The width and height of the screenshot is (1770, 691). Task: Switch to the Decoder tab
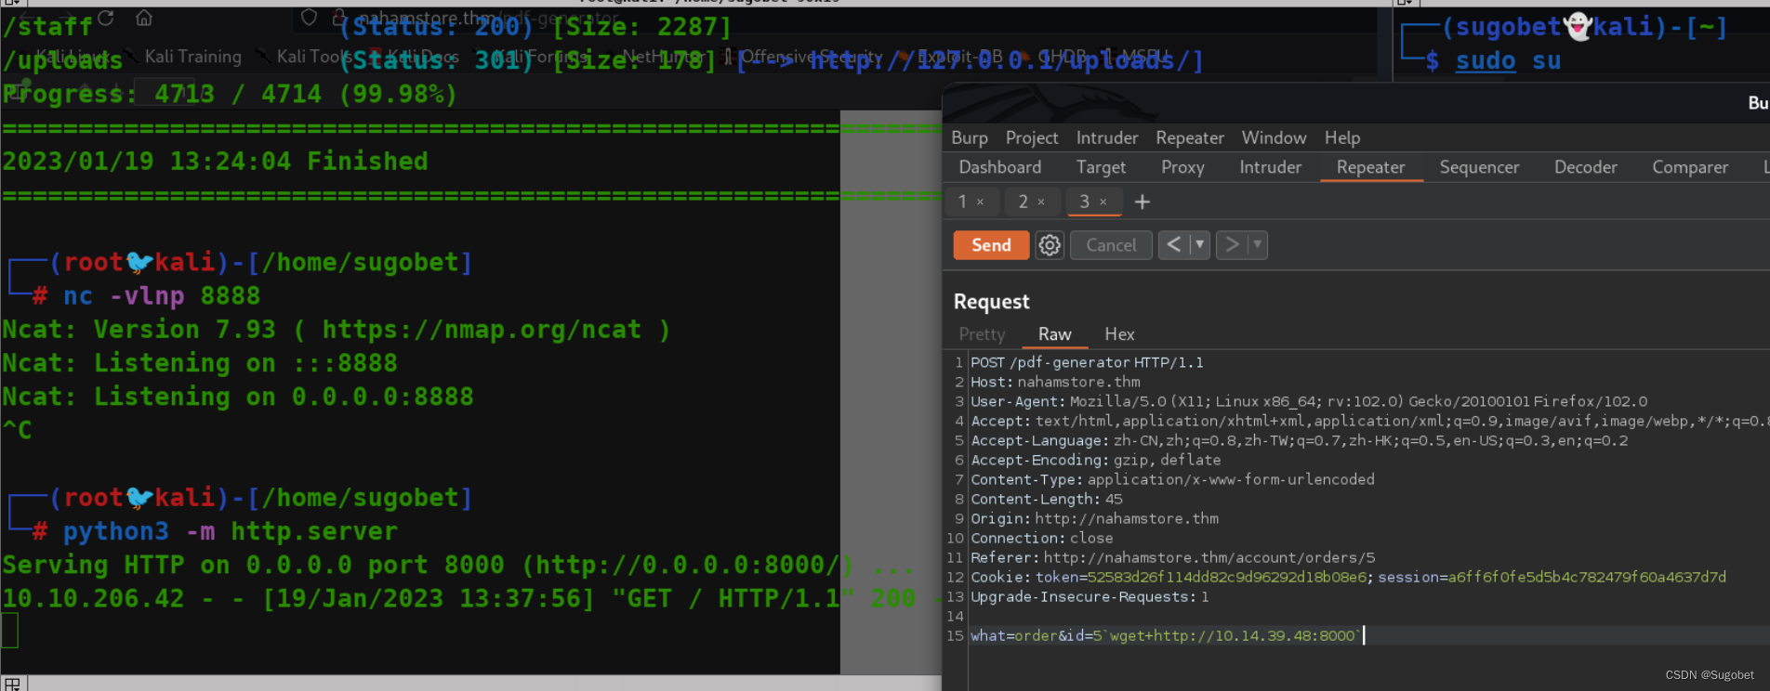pos(1586,167)
